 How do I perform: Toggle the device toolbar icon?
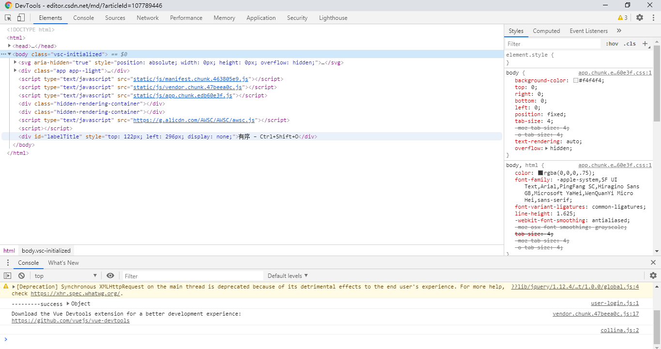pyautogui.click(x=21, y=17)
